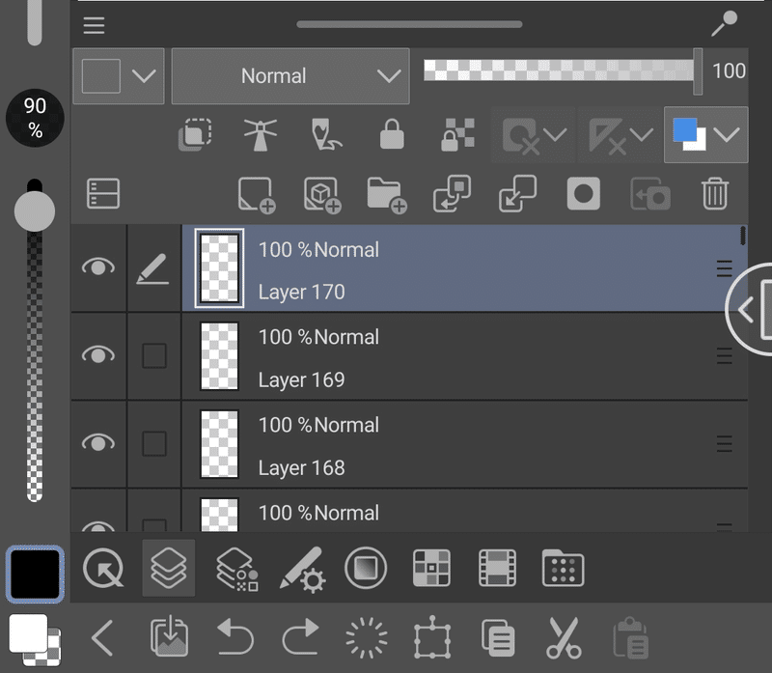Open Layer 170's options menu
Viewport: 772px width, 673px height.
[x=724, y=268]
